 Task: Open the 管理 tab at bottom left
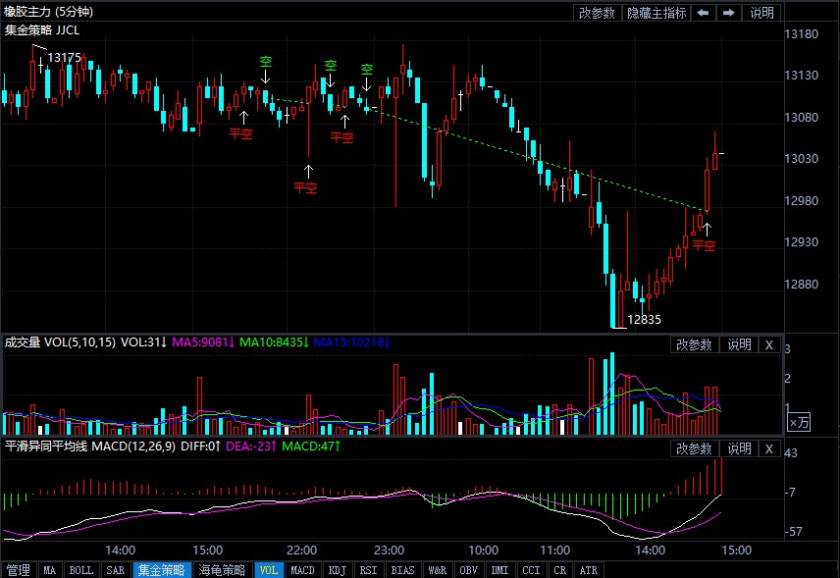coord(19,569)
